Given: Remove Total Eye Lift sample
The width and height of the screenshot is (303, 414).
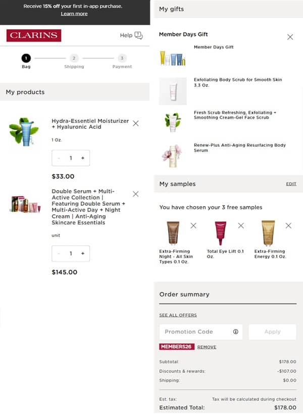Looking at the screenshot, I should [x=241, y=225].
